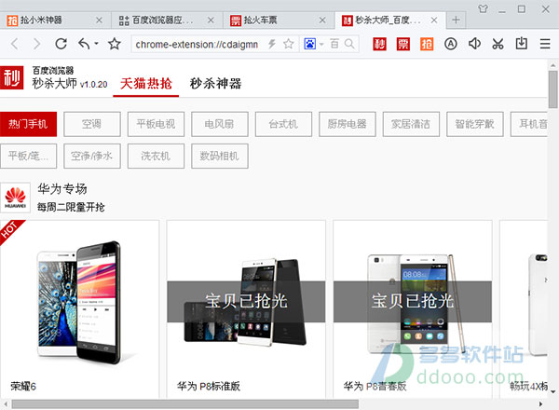Image resolution: width=559 pixels, height=410 pixels.
Task: Click the 华为 P8标准版 product name
Action: point(209,386)
